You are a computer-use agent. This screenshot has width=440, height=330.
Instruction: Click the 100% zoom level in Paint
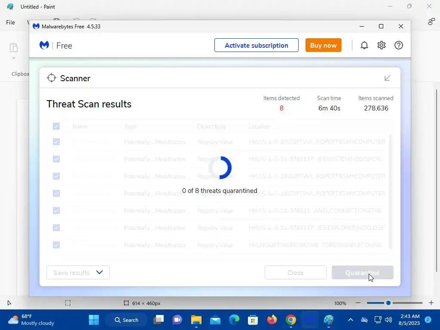pyautogui.click(x=340, y=303)
